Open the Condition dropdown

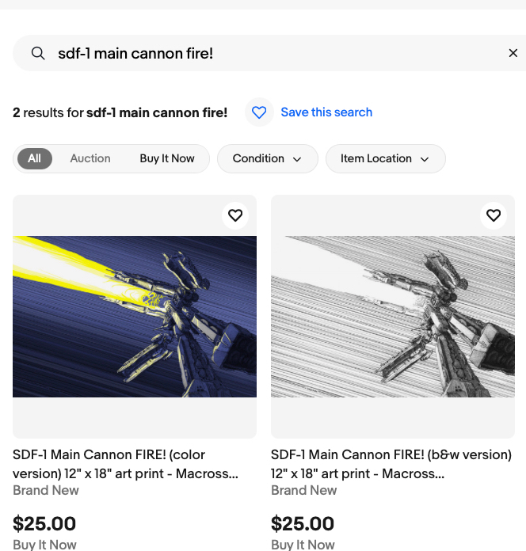[x=267, y=158]
